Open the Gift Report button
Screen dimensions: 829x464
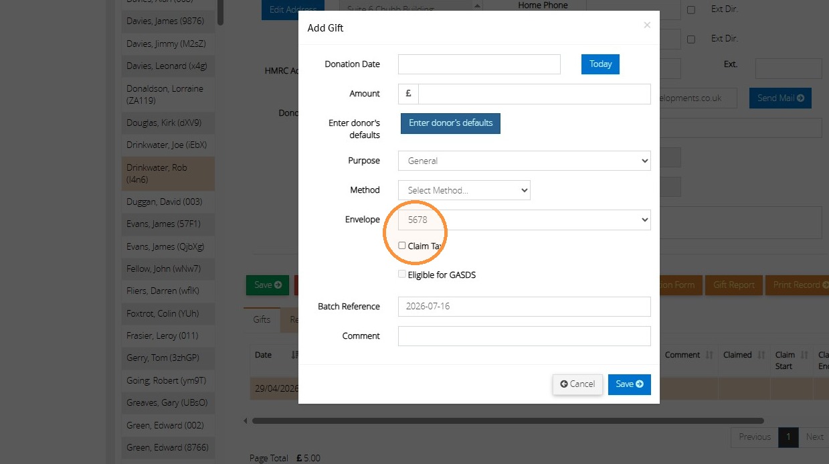733,285
